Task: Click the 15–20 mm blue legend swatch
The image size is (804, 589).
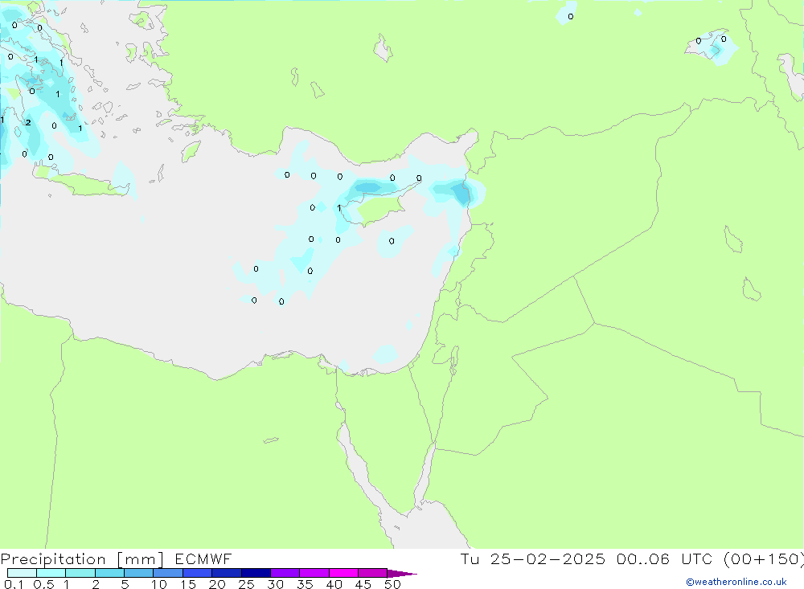Action: [x=197, y=573]
